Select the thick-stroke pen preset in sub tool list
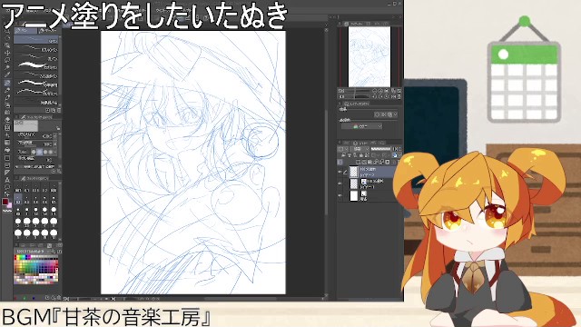Screen dimensions: 581x327 click(x=36, y=66)
